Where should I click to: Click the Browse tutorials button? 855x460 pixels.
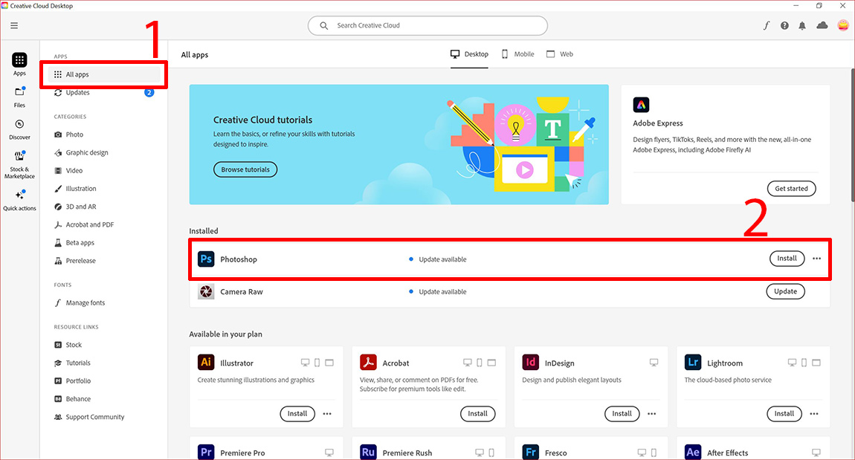[x=245, y=169]
